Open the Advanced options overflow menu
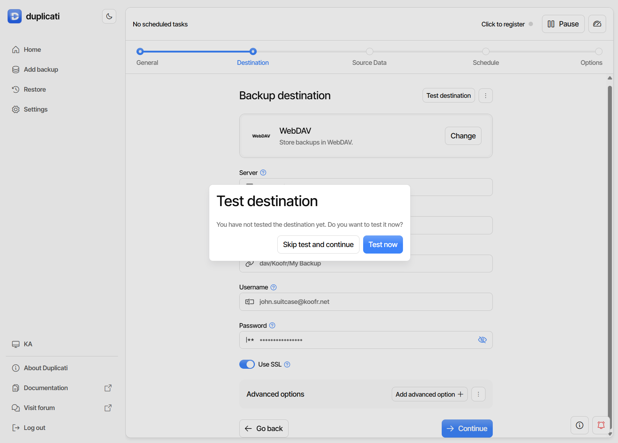618x443 pixels. click(478, 394)
